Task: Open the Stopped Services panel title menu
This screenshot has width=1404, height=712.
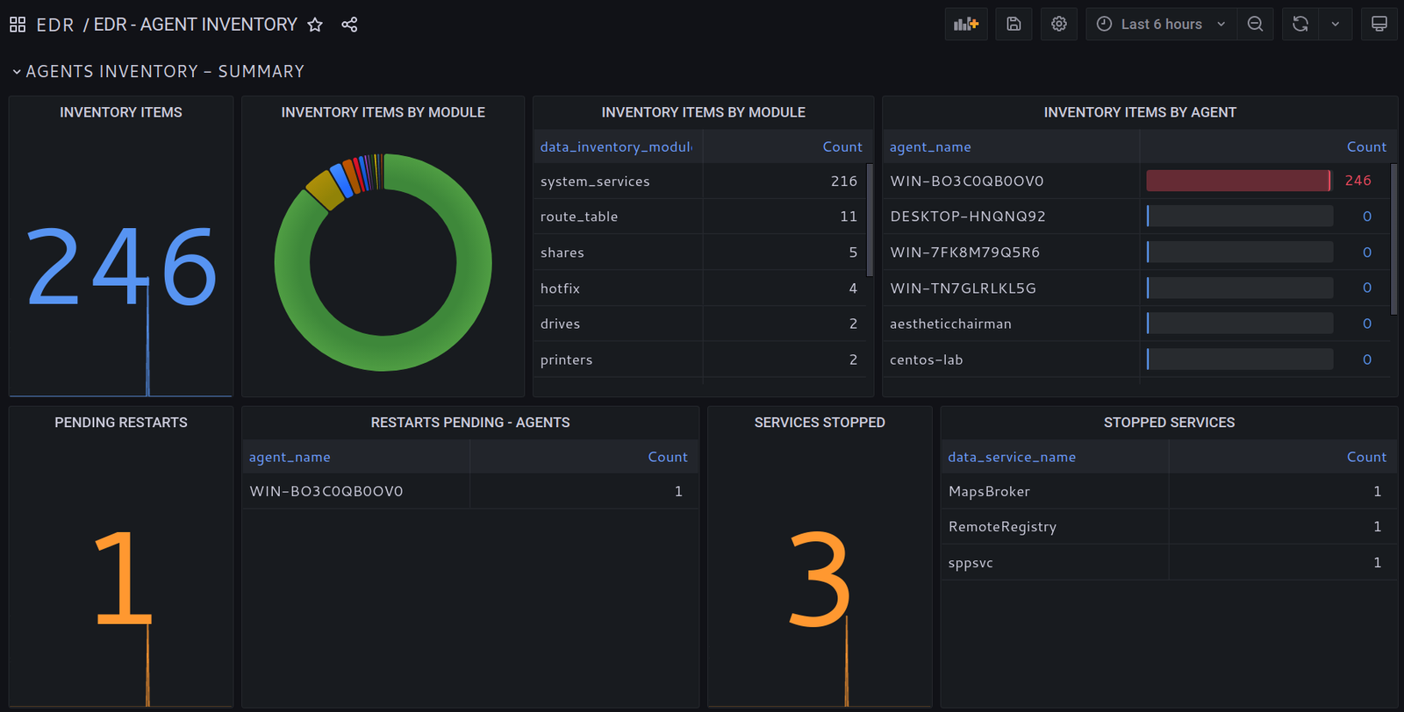Action: pyautogui.click(x=1169, y=423)
